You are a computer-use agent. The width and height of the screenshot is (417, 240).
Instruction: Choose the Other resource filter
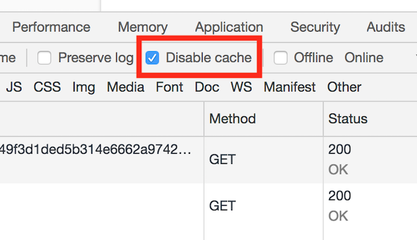coord(344,87)
